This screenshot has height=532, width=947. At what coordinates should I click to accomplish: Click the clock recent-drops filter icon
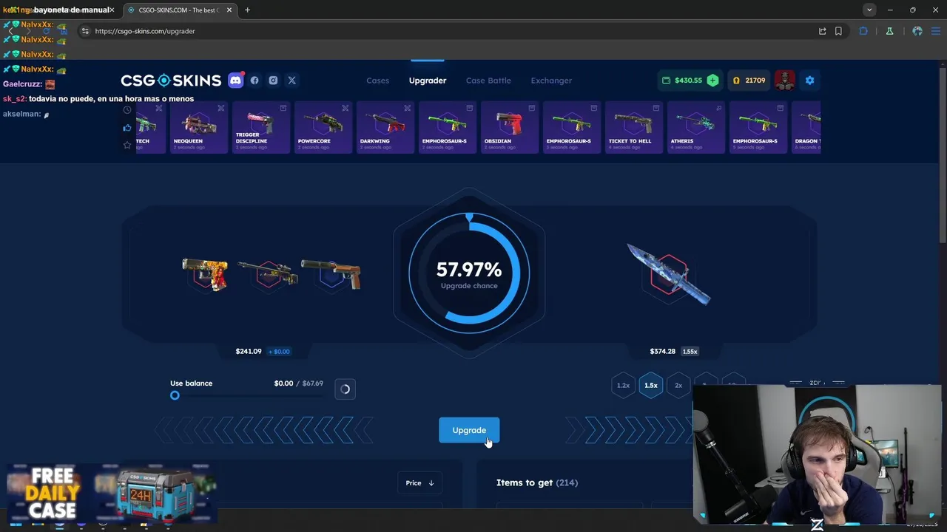coord(127,110)
